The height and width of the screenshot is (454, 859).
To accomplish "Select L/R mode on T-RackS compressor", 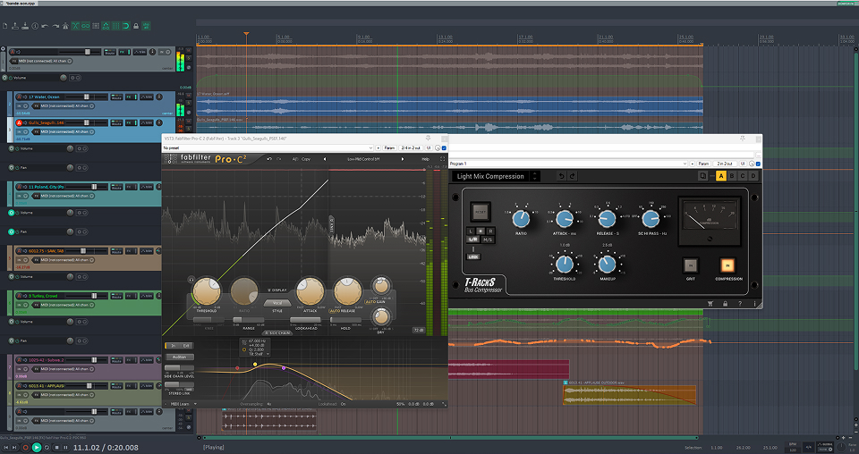I will pyautogui.click(x=472, y=240).
